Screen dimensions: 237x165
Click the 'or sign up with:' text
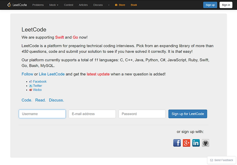190,132
